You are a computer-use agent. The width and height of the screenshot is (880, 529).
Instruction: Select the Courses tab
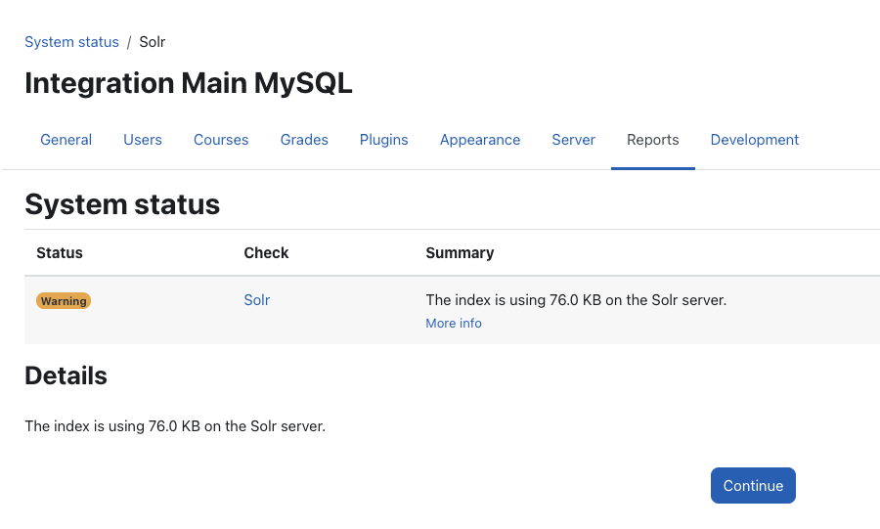(221, 140)
